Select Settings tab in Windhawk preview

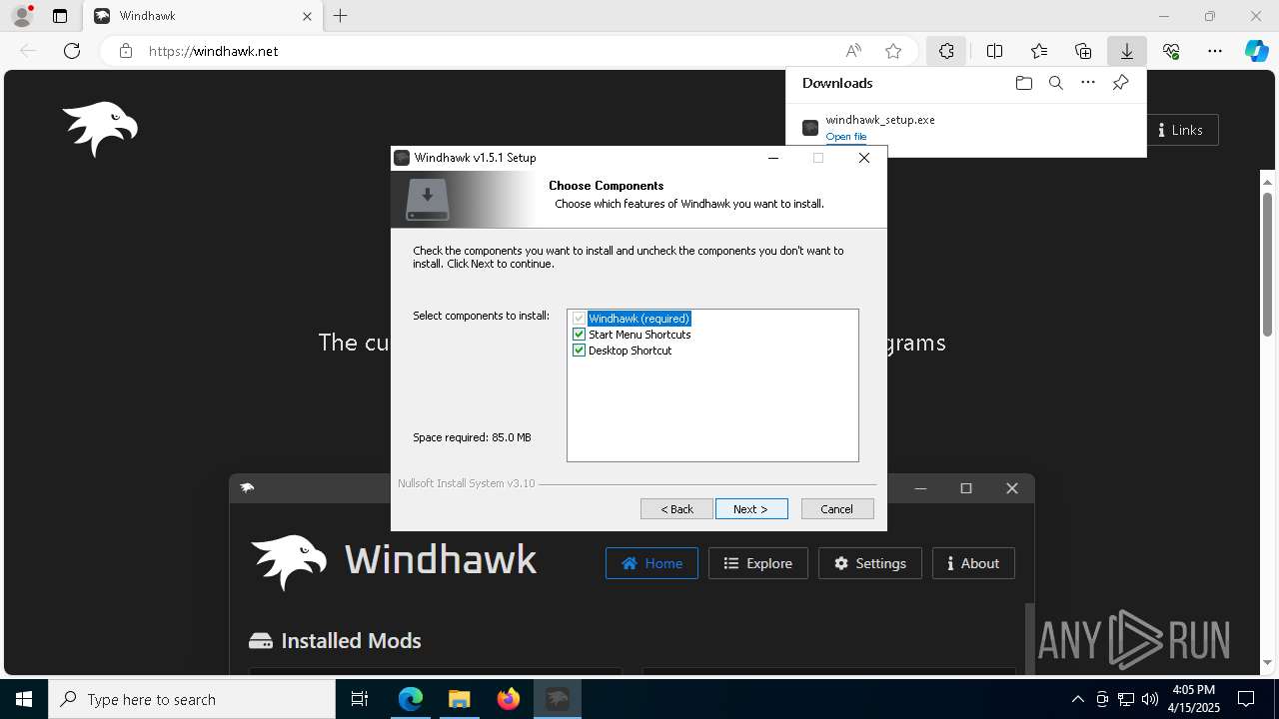pyautogui.click(x=869, y=563)
